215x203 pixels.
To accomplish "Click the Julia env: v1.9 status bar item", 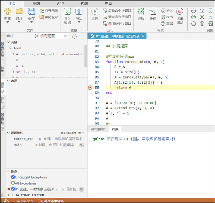I will click(x=23, y=201).
